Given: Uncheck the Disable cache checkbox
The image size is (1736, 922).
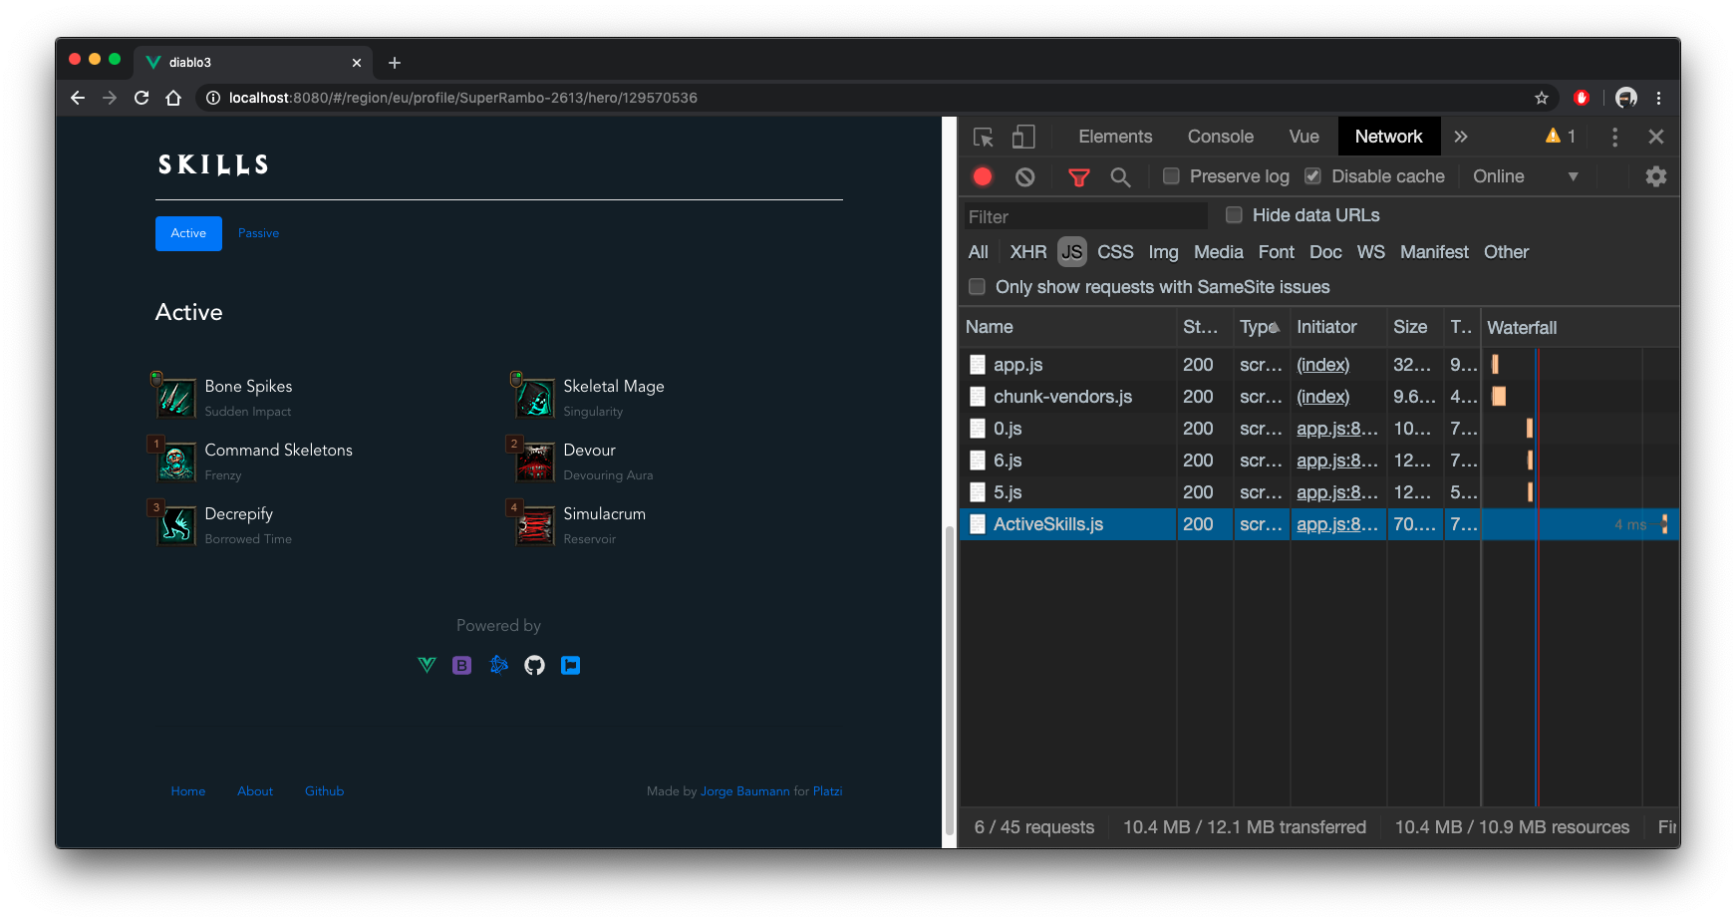Looking at the screenshot, I should [1312, 175].
